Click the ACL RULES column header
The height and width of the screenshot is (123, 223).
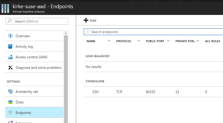(x=212, y=41)
